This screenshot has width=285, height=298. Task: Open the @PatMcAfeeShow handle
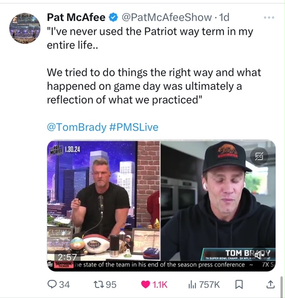pos(167,18)
